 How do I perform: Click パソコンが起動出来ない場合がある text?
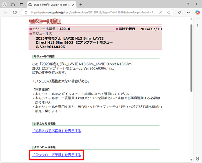[62, 81]
